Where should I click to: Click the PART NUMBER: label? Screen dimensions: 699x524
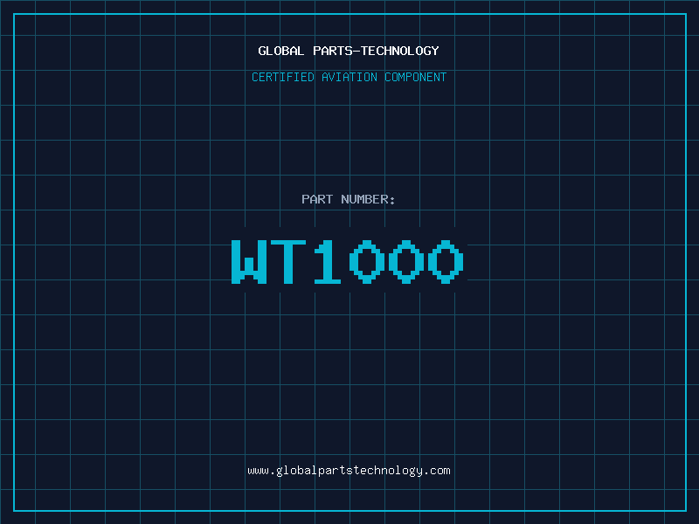tap(348, 199)
